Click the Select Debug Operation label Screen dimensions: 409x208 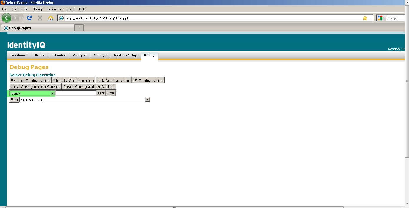(x=32, y=75)
